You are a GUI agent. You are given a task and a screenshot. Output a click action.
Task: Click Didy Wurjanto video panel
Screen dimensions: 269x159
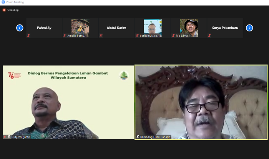click(x=68, y=102)
